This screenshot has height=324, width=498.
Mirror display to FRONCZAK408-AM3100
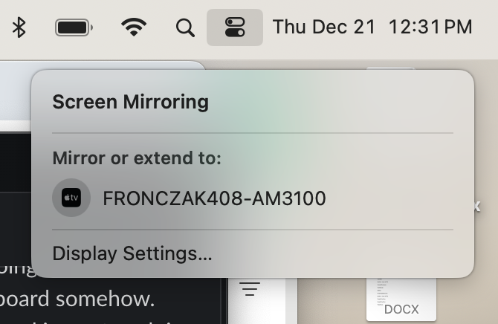214,198
